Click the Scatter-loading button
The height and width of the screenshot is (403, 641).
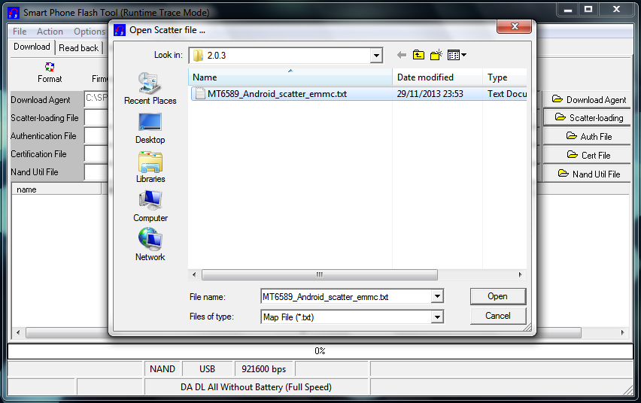tap(588, 118)
